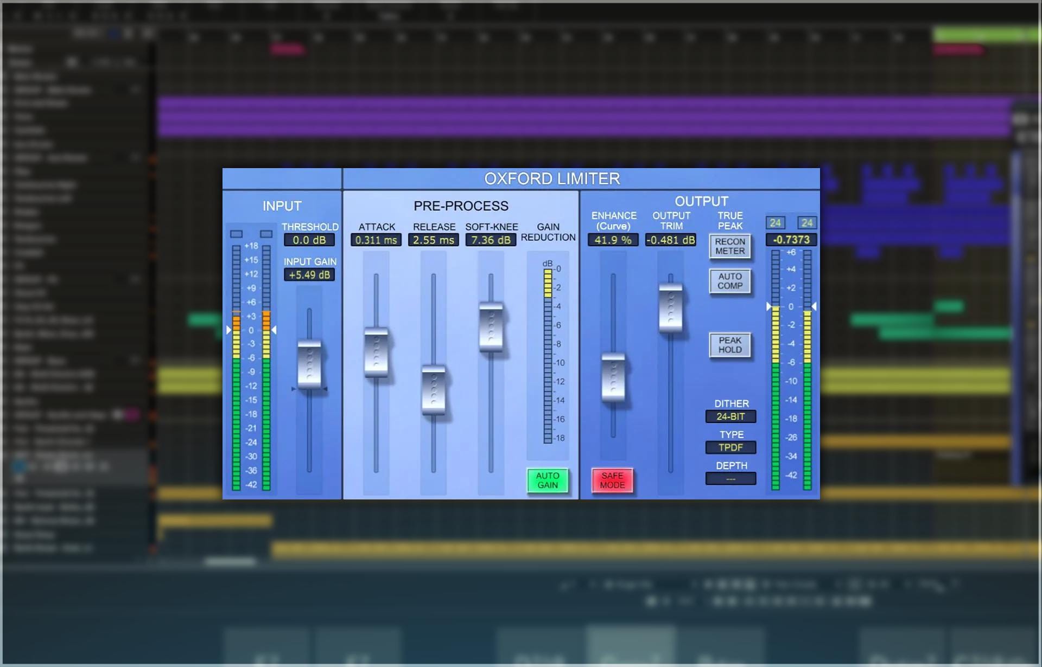
Task: Click the INPUT GAIN fader handle
Action: click(x=309, y=364)
